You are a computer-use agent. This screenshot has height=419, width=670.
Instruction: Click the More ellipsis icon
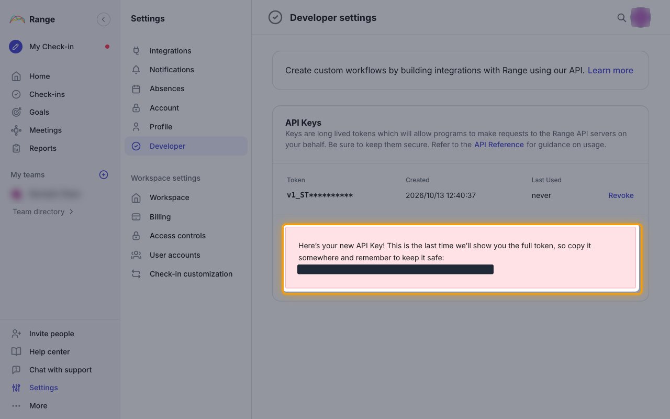coord(16,406)
